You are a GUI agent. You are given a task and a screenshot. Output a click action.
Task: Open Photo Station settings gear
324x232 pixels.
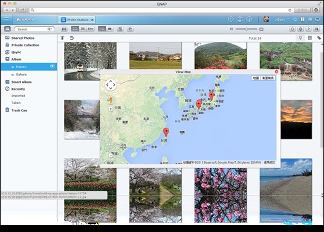(300, 29)
